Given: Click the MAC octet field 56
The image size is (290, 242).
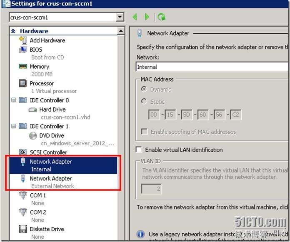Looking at the screenshot, I should (219, 115).
